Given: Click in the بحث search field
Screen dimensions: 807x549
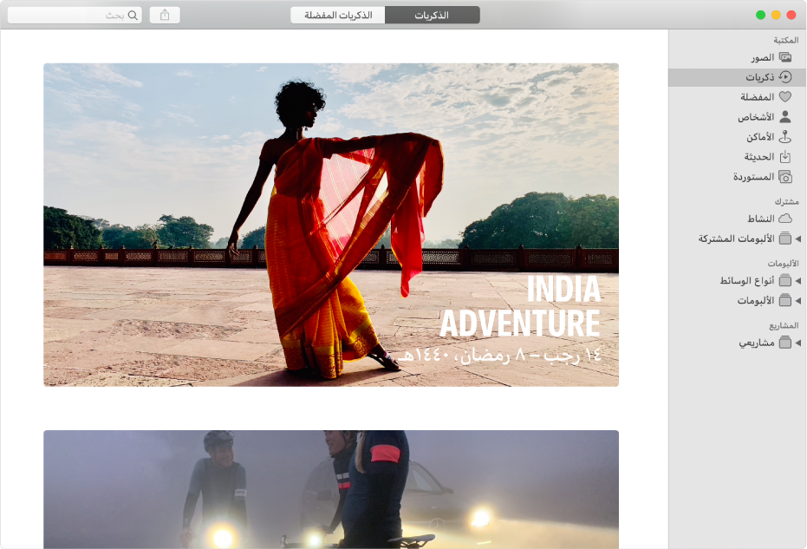Looking at the screenshot, I should click(x=75, y=15).
